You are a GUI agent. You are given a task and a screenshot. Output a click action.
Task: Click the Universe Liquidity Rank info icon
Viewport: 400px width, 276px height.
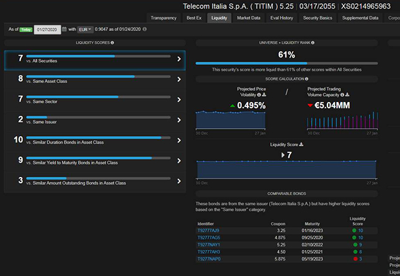[313, 43]
